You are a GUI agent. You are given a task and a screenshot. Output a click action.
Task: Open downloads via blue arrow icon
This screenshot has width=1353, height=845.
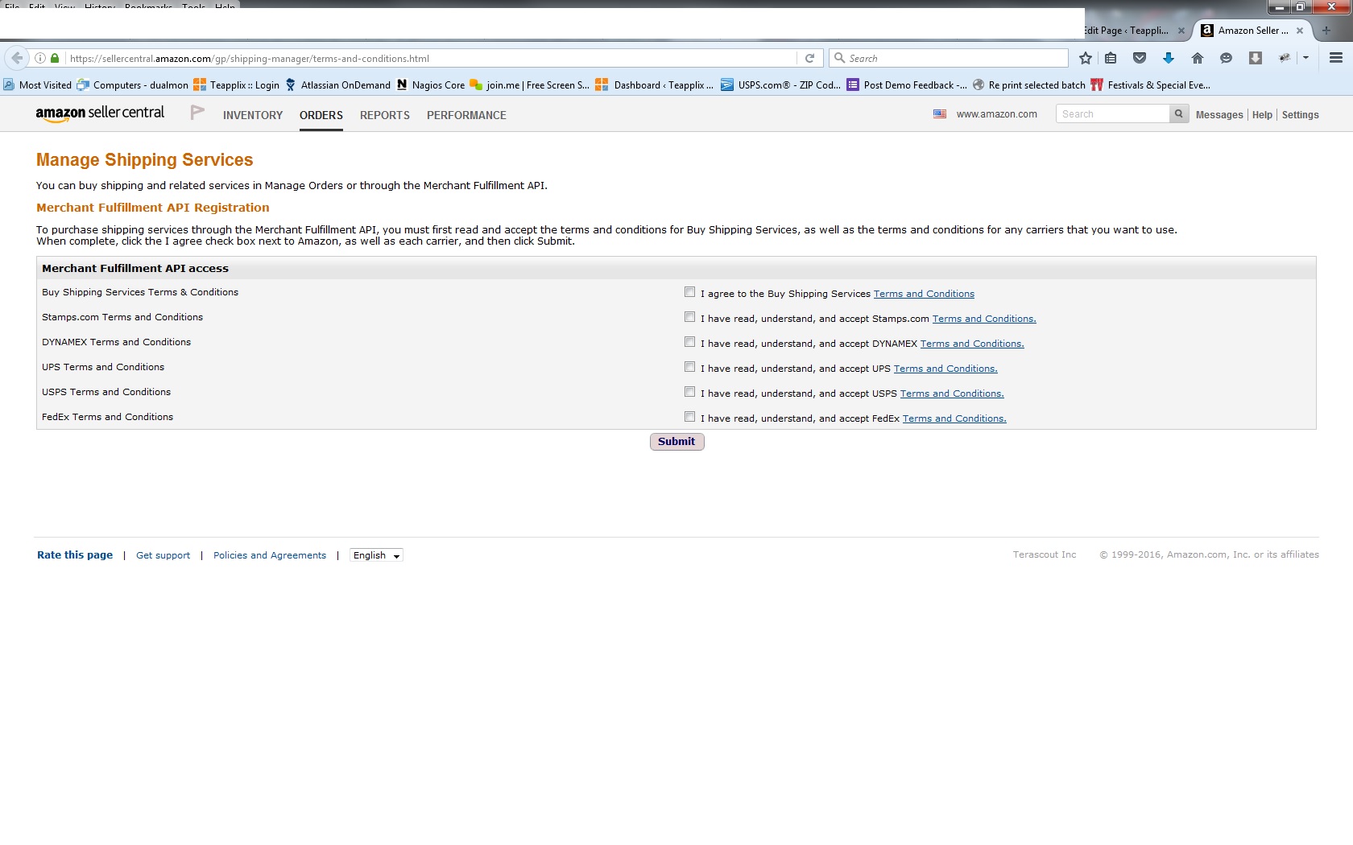(1169, 58)
